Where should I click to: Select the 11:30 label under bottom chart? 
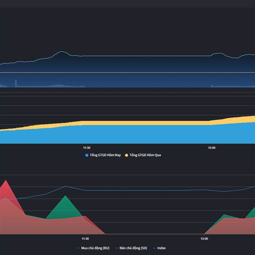coord(85,238)
